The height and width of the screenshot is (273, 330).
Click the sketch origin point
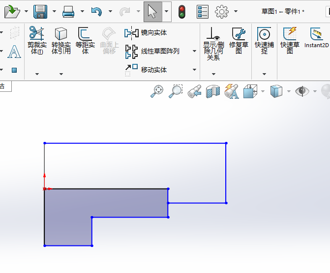pyautogui.click(x=44, y=189)
